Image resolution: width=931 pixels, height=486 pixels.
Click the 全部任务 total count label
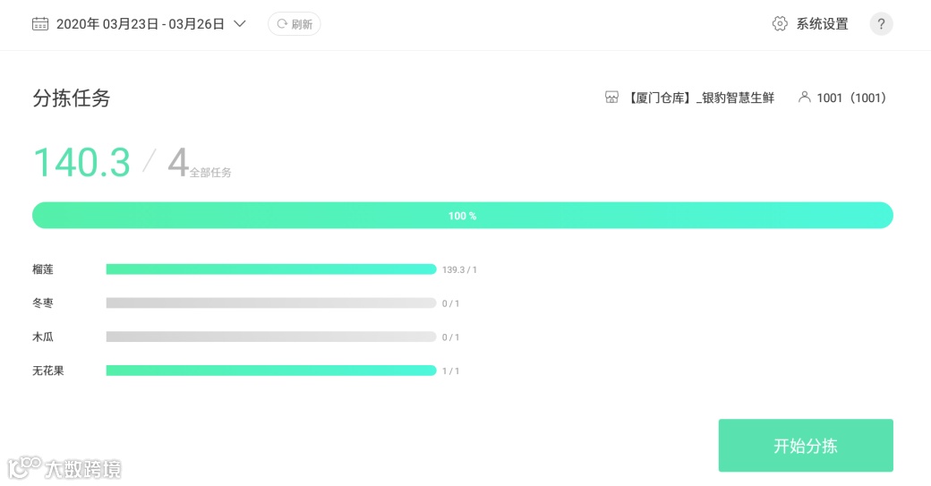point(210,173)
